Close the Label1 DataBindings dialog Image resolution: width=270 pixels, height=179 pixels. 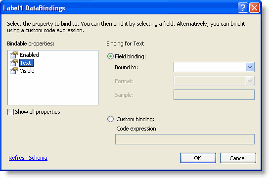[x=254, y=8]
